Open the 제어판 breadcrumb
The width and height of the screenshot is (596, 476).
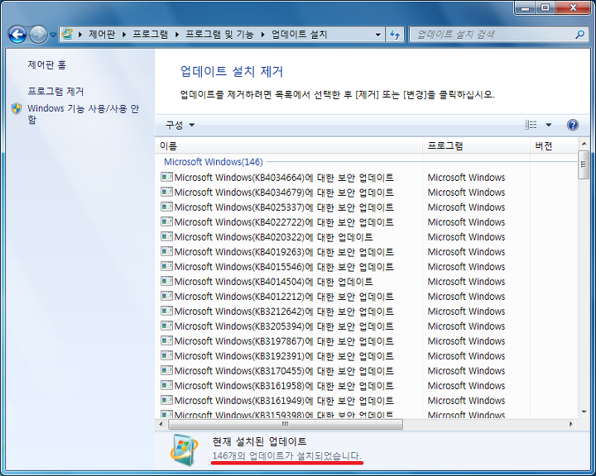102,34
